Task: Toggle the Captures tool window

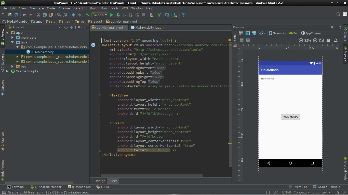Action: click(x=3, y=88)
